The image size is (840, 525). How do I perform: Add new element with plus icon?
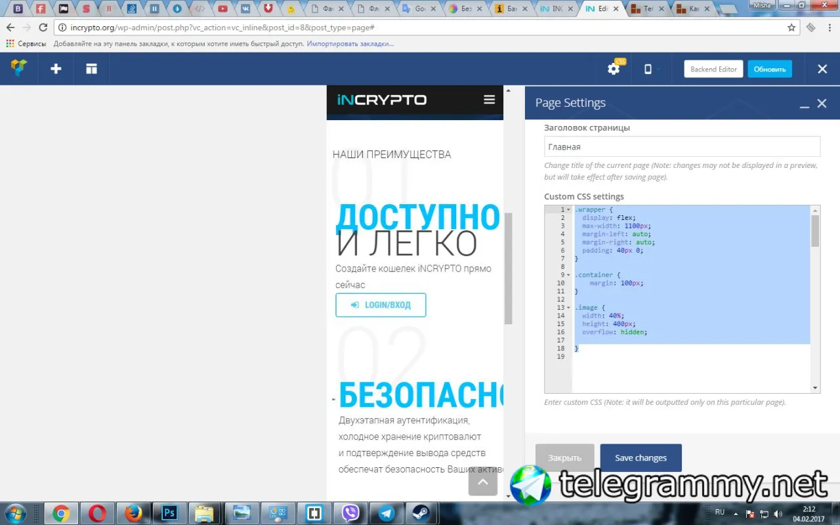56,68
